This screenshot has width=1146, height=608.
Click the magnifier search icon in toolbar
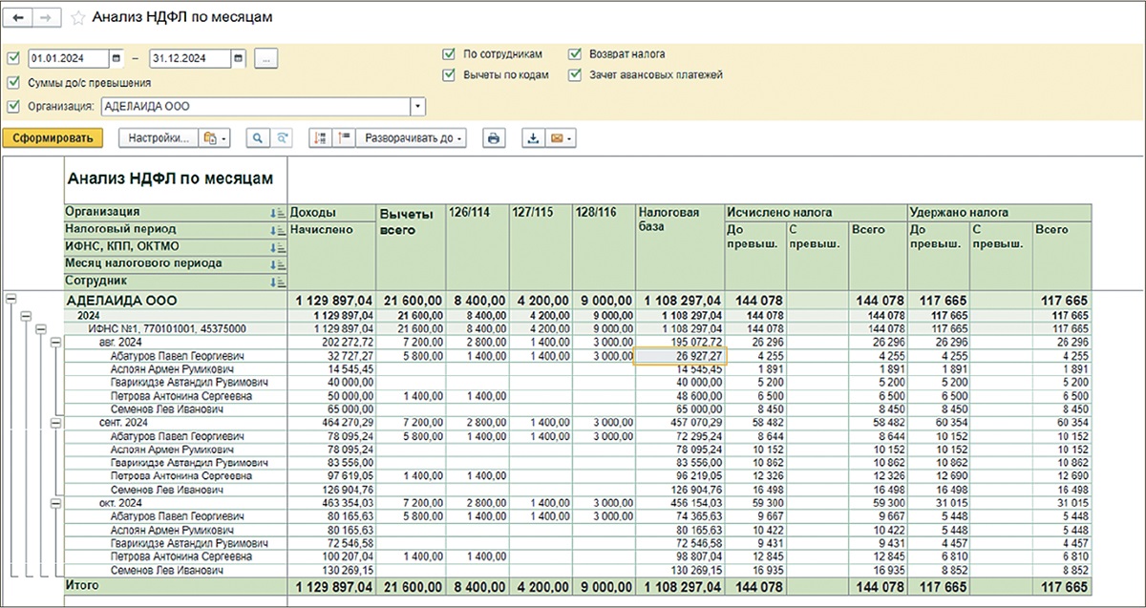(x=257, y=138)
